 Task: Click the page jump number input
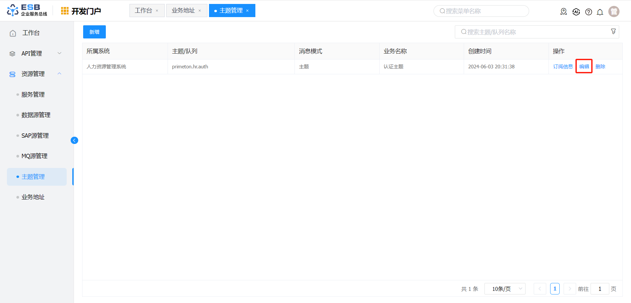(x=599, y=289)
